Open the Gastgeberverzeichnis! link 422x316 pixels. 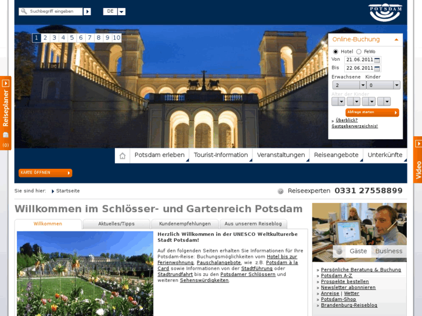tap(355, 126)
